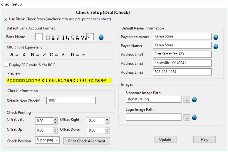Viewport: 228px width, 152px height.
Task: Enable Display EPC code '6' for RCC
Action: [x=6, y=65]
